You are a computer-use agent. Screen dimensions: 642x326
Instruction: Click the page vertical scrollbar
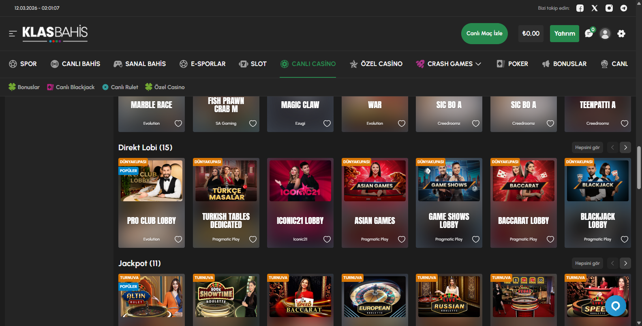point(639,167)
